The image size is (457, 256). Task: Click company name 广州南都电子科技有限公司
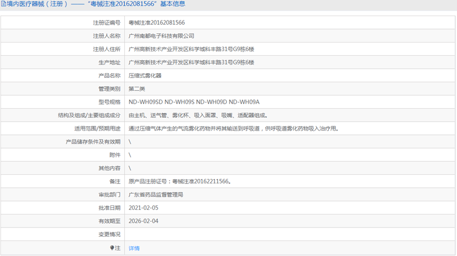click(161, 36)
